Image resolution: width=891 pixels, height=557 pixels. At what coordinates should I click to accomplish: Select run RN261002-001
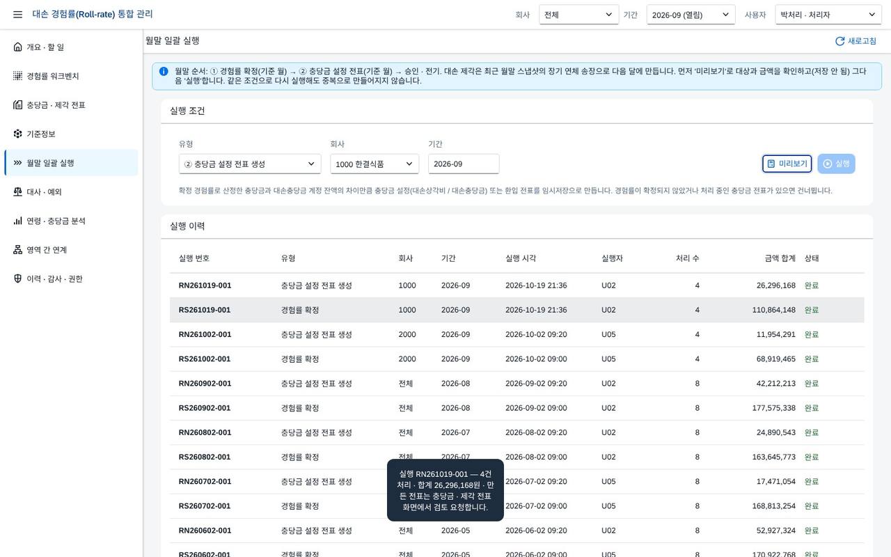(x=517, y=334)
